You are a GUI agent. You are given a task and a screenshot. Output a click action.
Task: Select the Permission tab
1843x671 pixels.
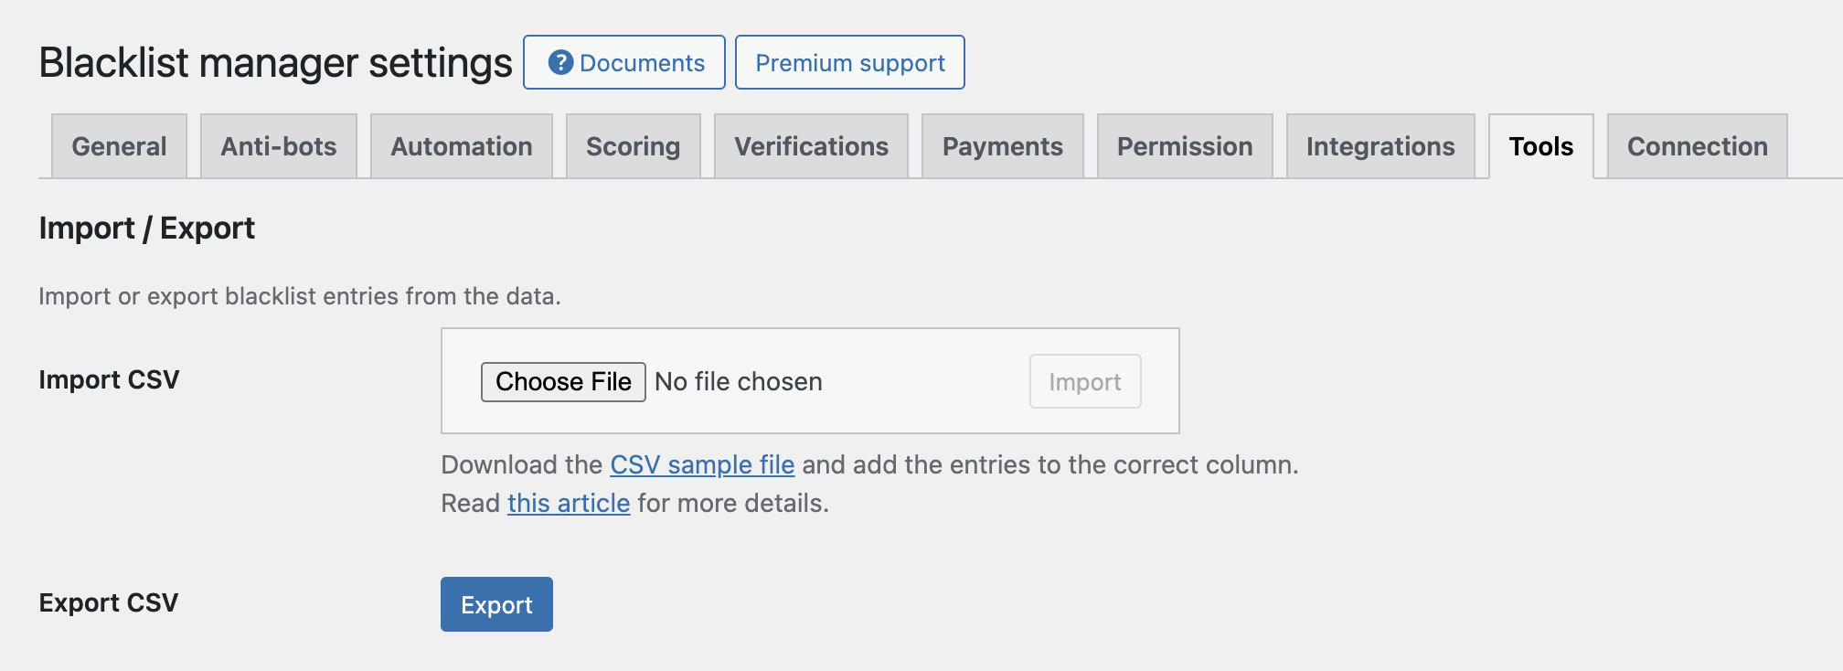click(1185, 146)
